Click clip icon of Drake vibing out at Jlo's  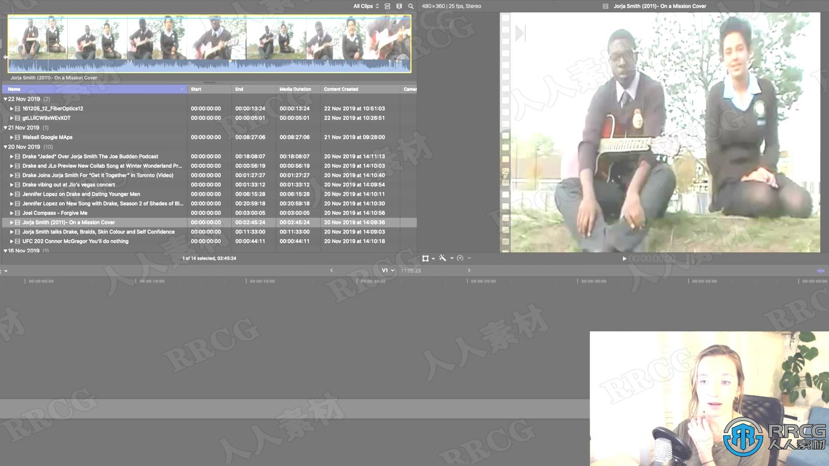point(18,184)
